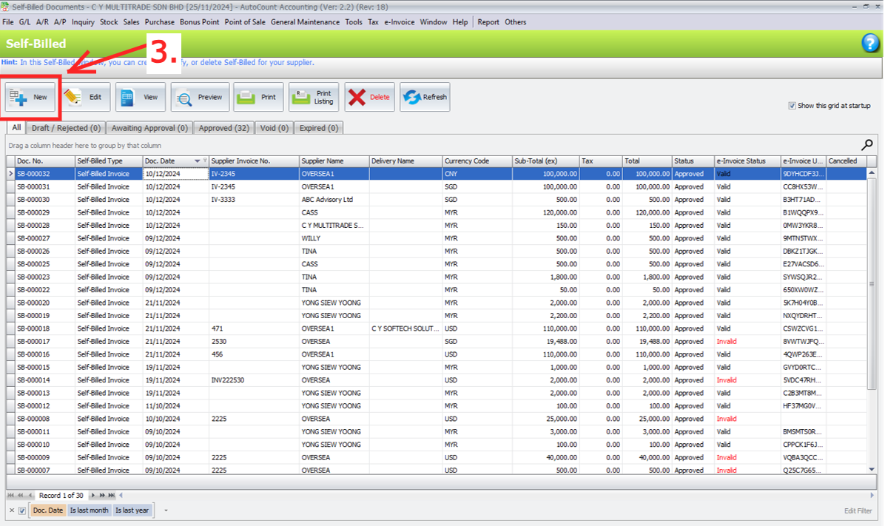Click the Edit Filter link

coord(858,511)
